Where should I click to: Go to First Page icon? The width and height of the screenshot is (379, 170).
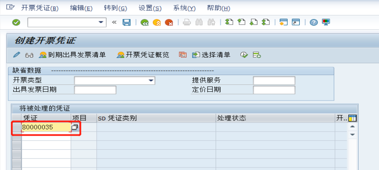[229, 22]
